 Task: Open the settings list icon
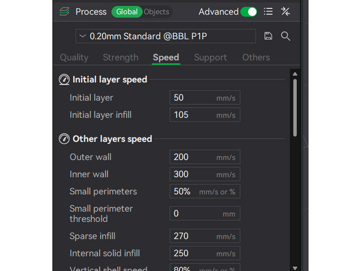268,12
